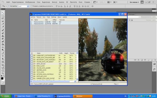This screenshot has width=157, height=98.
Task: Open the screen mode dropdown
Action: tap(115, 2)
